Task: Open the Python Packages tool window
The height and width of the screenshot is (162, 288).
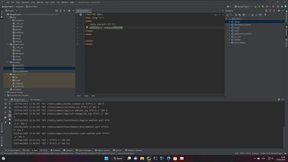Action: 84,150
